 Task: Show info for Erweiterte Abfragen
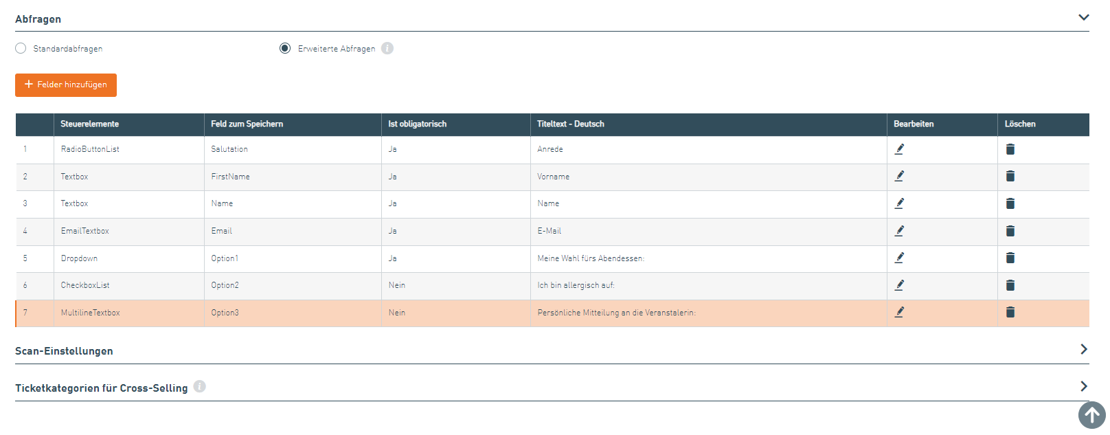387,48
